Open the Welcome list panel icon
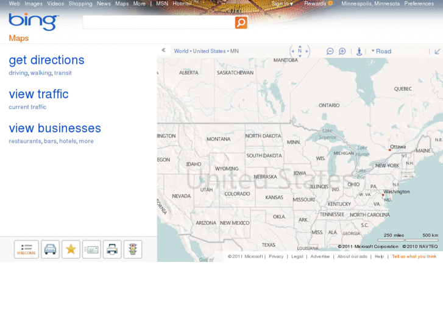Viewport: 443px width, 332px height. pyautogui.click(x=26, y=249)
